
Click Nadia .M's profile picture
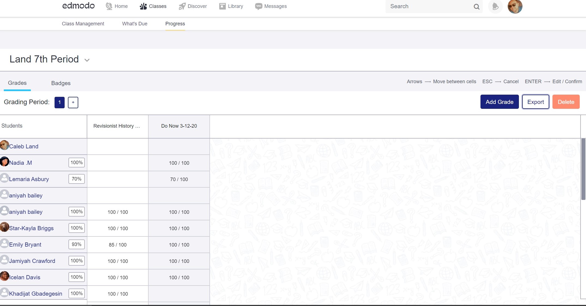pyautogui.click(x=5, y=162)
